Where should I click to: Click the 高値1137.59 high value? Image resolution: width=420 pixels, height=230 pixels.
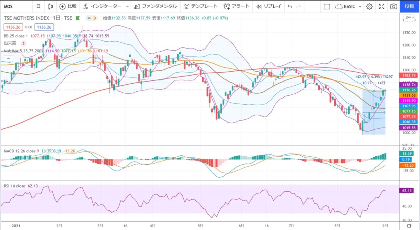pos(138,18)
